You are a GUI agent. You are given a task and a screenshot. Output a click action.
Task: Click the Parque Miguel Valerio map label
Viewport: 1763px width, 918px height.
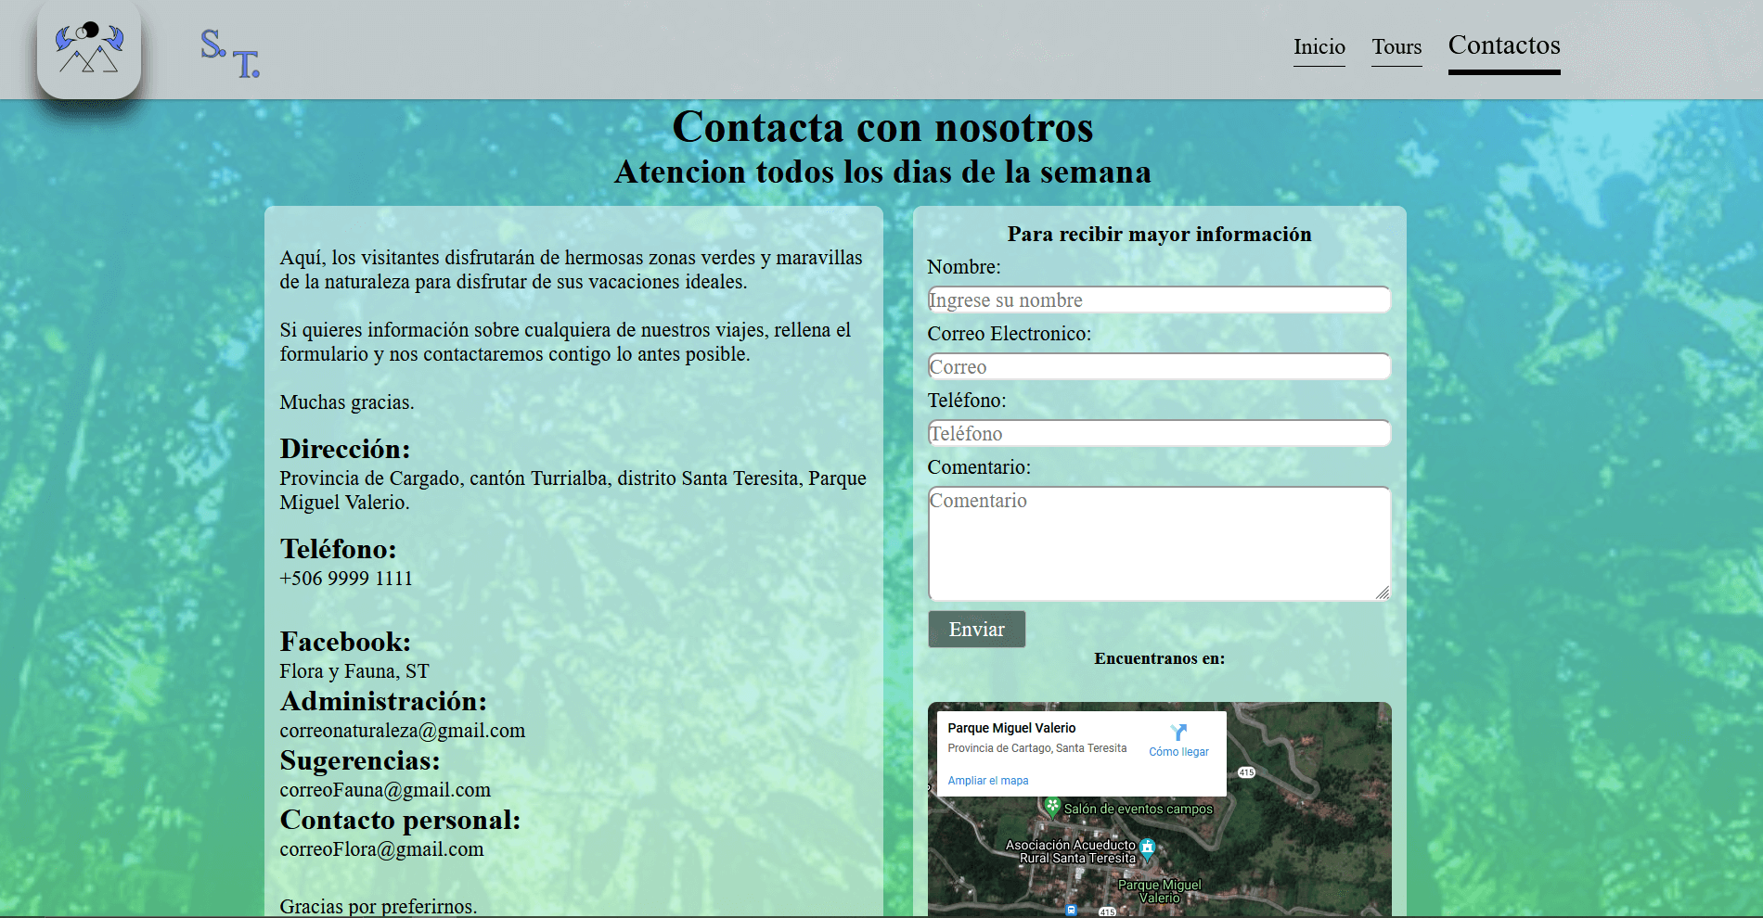[x=1159, y=891]
